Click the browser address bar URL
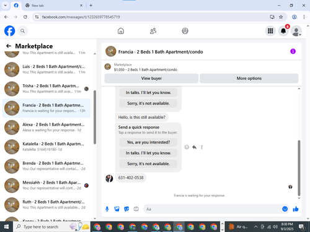Screen dimensions: 310x232 click(x=81, y=17)
